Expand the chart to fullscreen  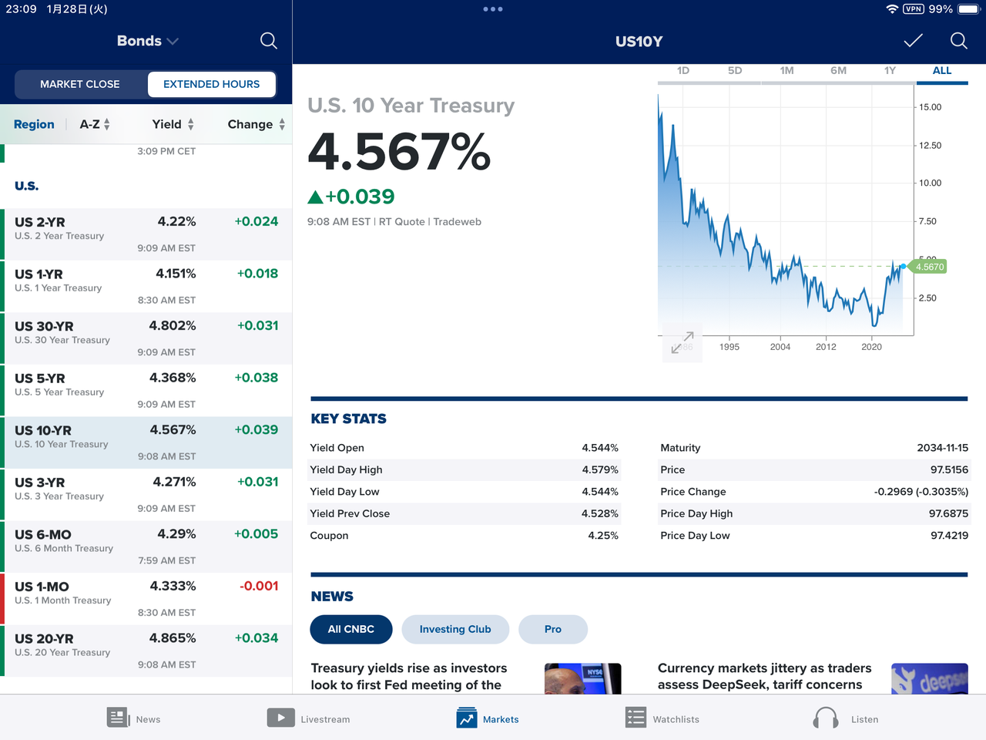click(x=682, y=343)
